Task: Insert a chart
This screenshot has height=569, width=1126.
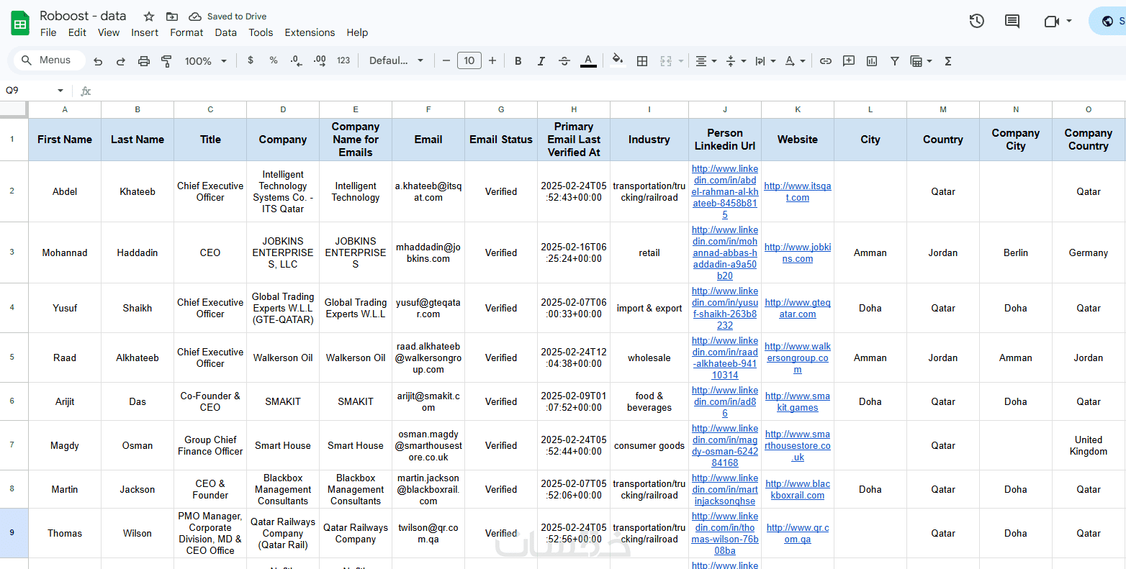Action: [872, 61]
